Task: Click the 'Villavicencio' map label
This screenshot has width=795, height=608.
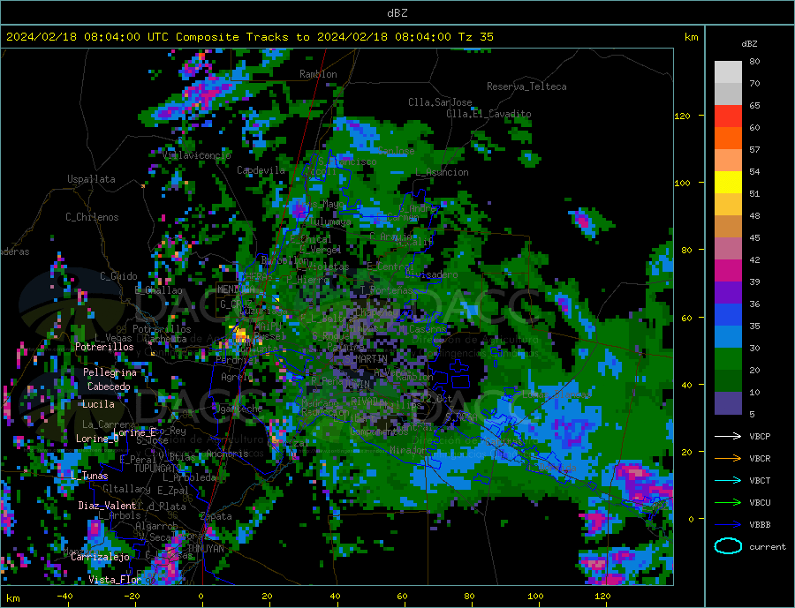Action: click(197, 155)
